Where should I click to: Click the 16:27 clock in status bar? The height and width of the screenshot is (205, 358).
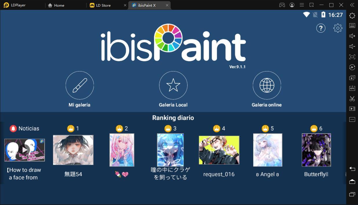(335, 15)
